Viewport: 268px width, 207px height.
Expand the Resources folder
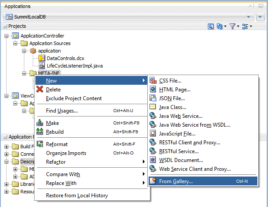6,192
